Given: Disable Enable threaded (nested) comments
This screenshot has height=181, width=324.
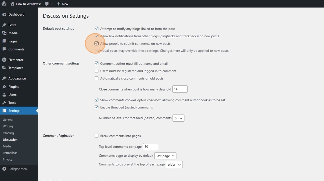Looking at the screenshot, I should pos(97,107).
